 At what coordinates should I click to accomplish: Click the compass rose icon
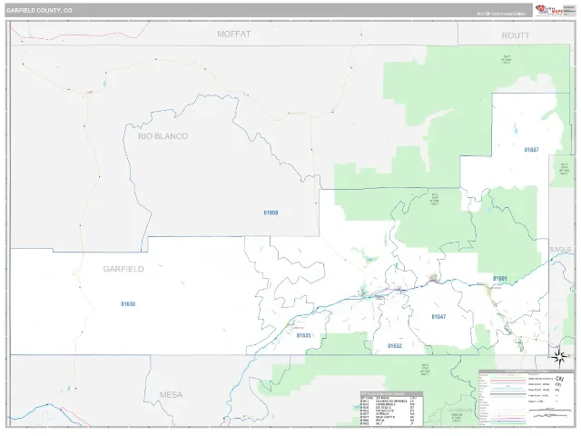559,357
